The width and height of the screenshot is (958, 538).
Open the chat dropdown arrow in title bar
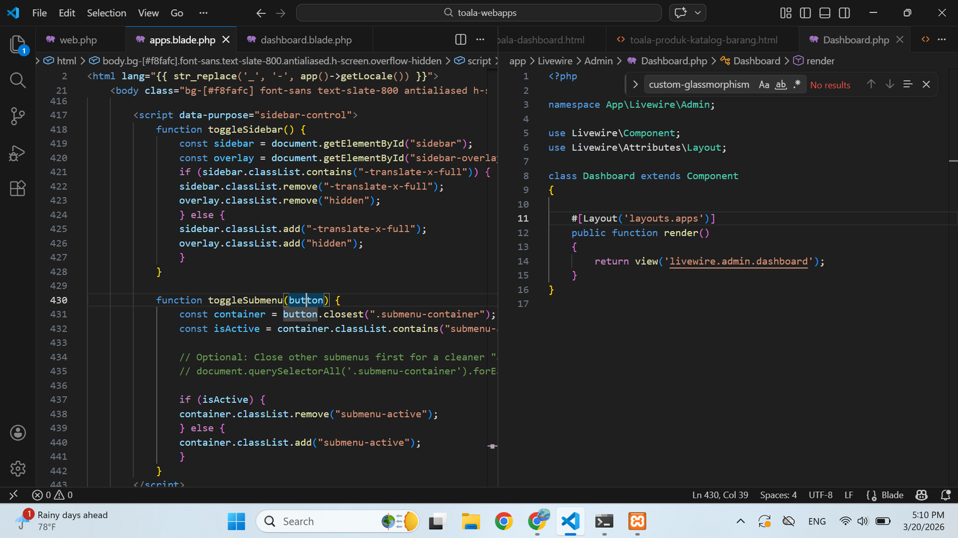(698, 13)
